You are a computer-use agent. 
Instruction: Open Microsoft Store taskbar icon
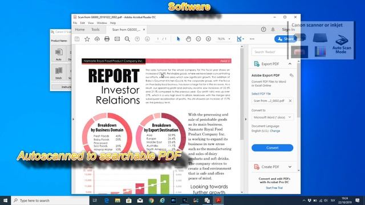(129, 200)
